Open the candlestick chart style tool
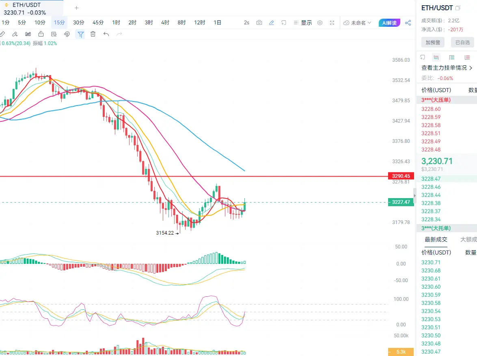Image resolution: width=477 pixels, height=356 pixels. point(28,34)
